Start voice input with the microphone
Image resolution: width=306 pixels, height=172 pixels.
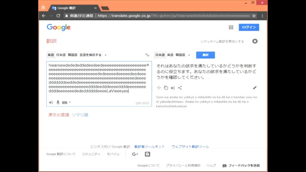[58, 102]
